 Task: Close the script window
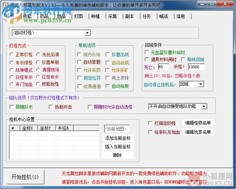pos(225,4)
